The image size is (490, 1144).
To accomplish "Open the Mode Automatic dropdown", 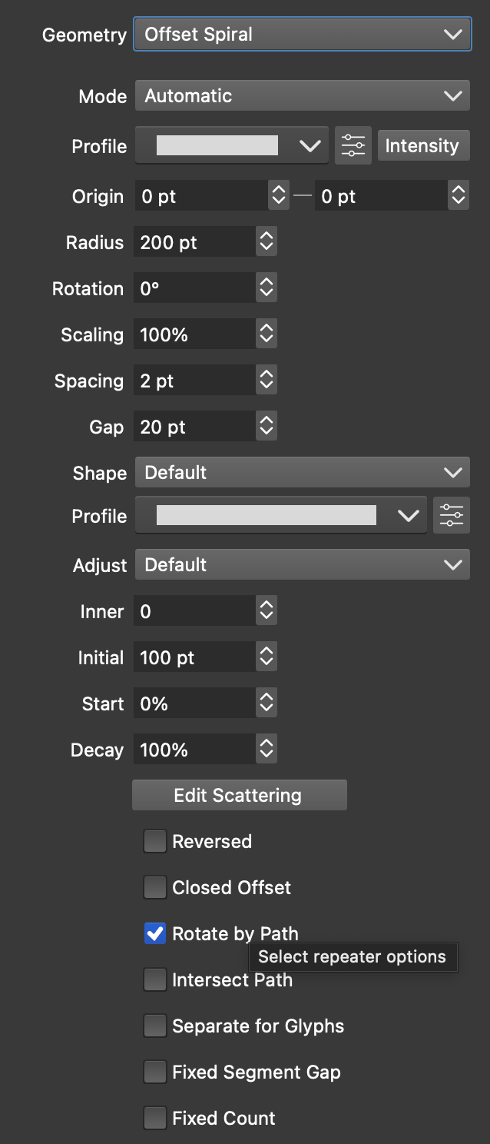I will pos(303,96).
